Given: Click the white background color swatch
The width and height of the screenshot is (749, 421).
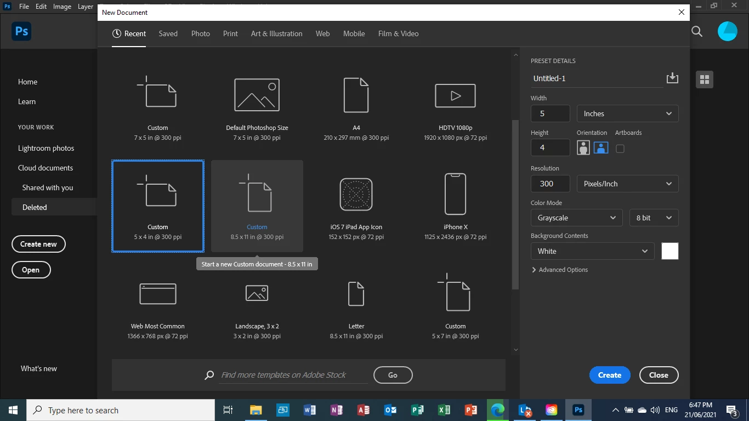Looking at the screenshot, I should 670,251.
